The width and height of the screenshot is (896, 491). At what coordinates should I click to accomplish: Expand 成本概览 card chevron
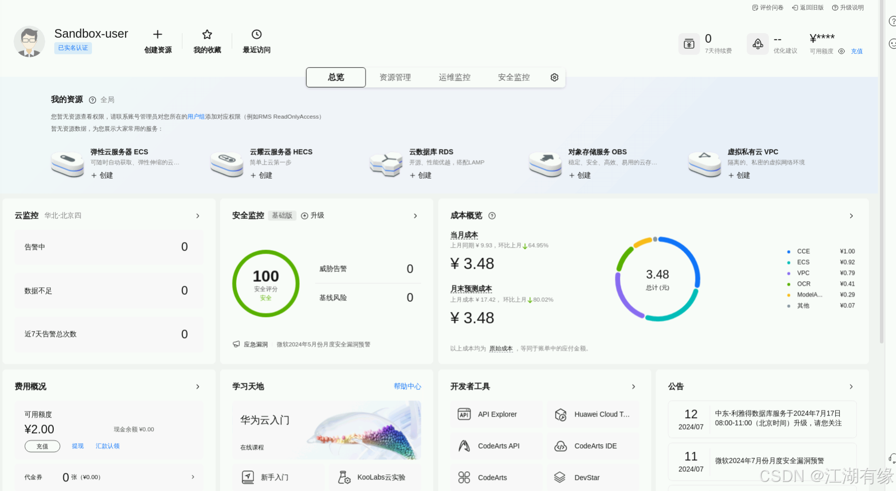851,216
